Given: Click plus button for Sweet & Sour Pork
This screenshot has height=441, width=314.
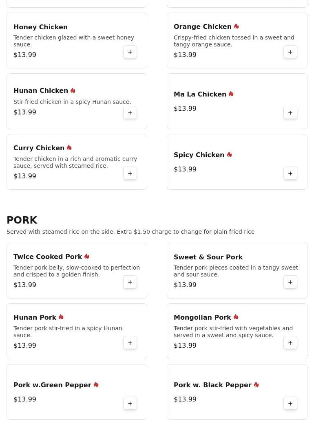Looking at the screenshot, I should click(290, 282).
